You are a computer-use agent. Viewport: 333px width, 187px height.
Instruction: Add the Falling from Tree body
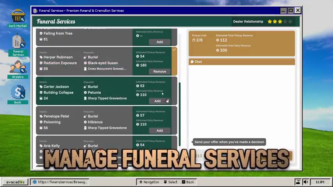point(159,42)
